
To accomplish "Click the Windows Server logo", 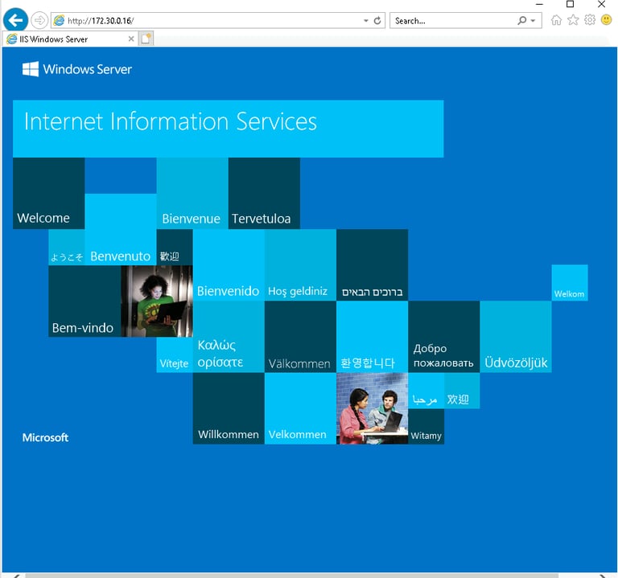I will tap(77, 69).
